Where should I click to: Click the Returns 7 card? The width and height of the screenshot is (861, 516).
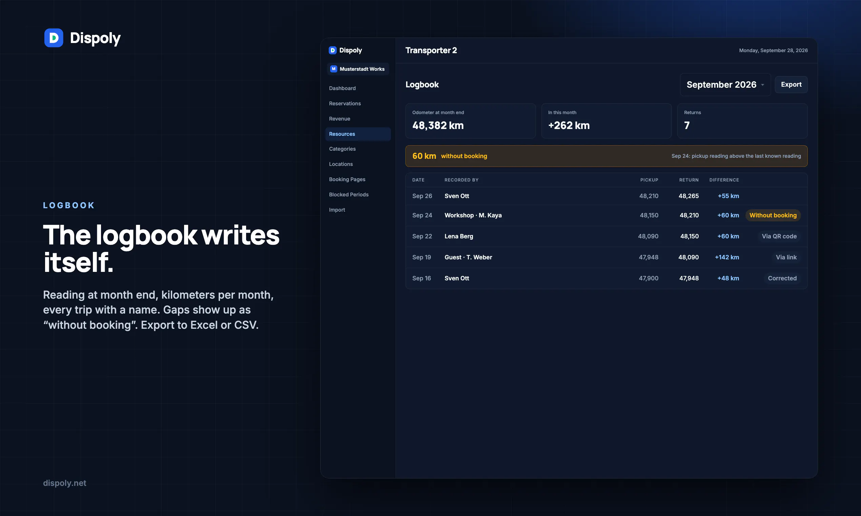coord(742,121)
